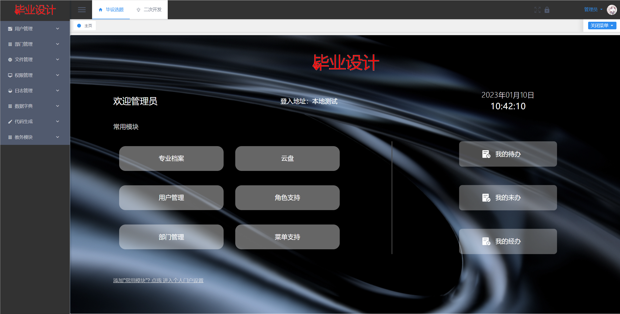620x314 pixels.
Task: Open the 关闭菜单 dropdown
Action: 602,26
